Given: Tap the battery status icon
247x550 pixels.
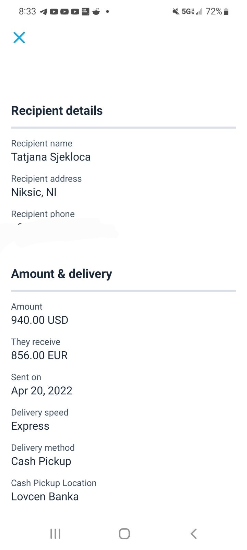Looking at the screenshot, I should (226, 12).
